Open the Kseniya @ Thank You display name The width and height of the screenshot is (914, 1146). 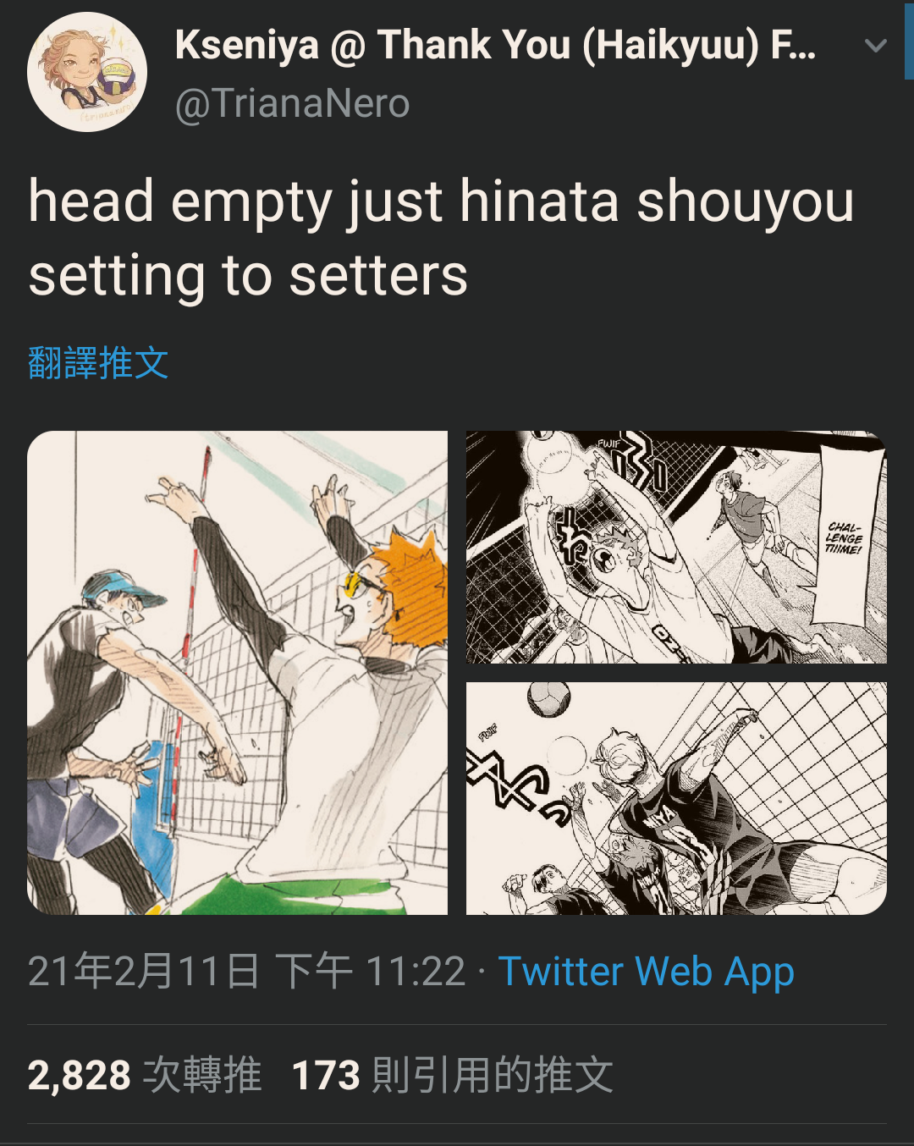[x=496, y=46]
